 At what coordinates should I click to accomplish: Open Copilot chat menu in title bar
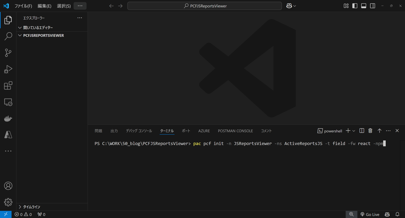(291, 6)
